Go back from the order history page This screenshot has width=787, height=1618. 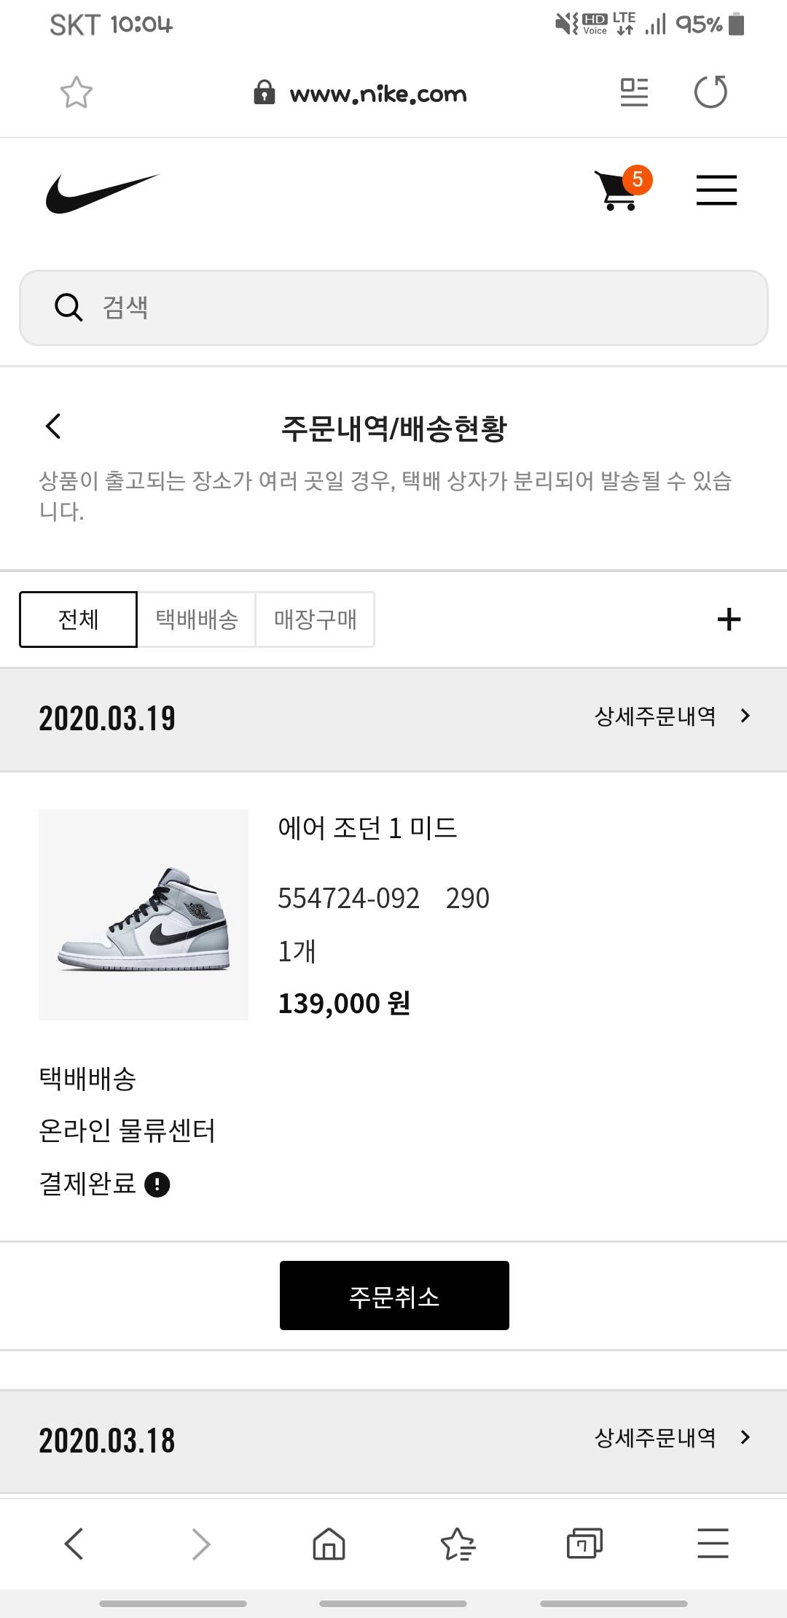pos(53,426)
